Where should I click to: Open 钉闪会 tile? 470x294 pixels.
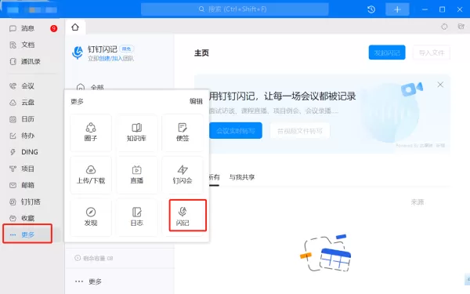point(183,175)
